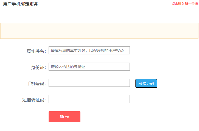Click the 手机号码 input box
This screenshot has width=199, height=131.
point(89,83)
